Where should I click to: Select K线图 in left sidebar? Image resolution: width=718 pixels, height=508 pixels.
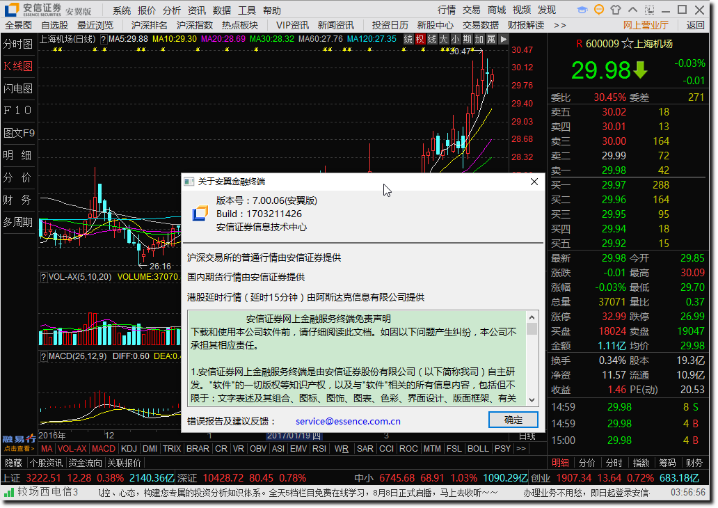18,66
